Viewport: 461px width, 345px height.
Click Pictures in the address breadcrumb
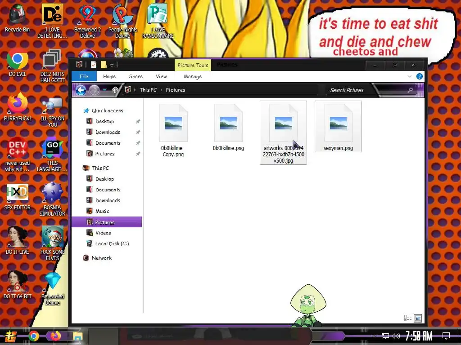pyautogui.click(x=176, y=90)
